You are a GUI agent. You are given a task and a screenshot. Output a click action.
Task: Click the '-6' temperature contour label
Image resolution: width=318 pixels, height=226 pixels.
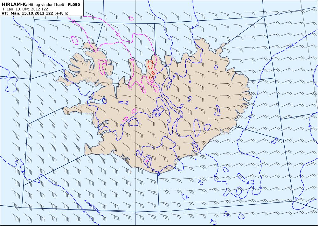(155, 115)
